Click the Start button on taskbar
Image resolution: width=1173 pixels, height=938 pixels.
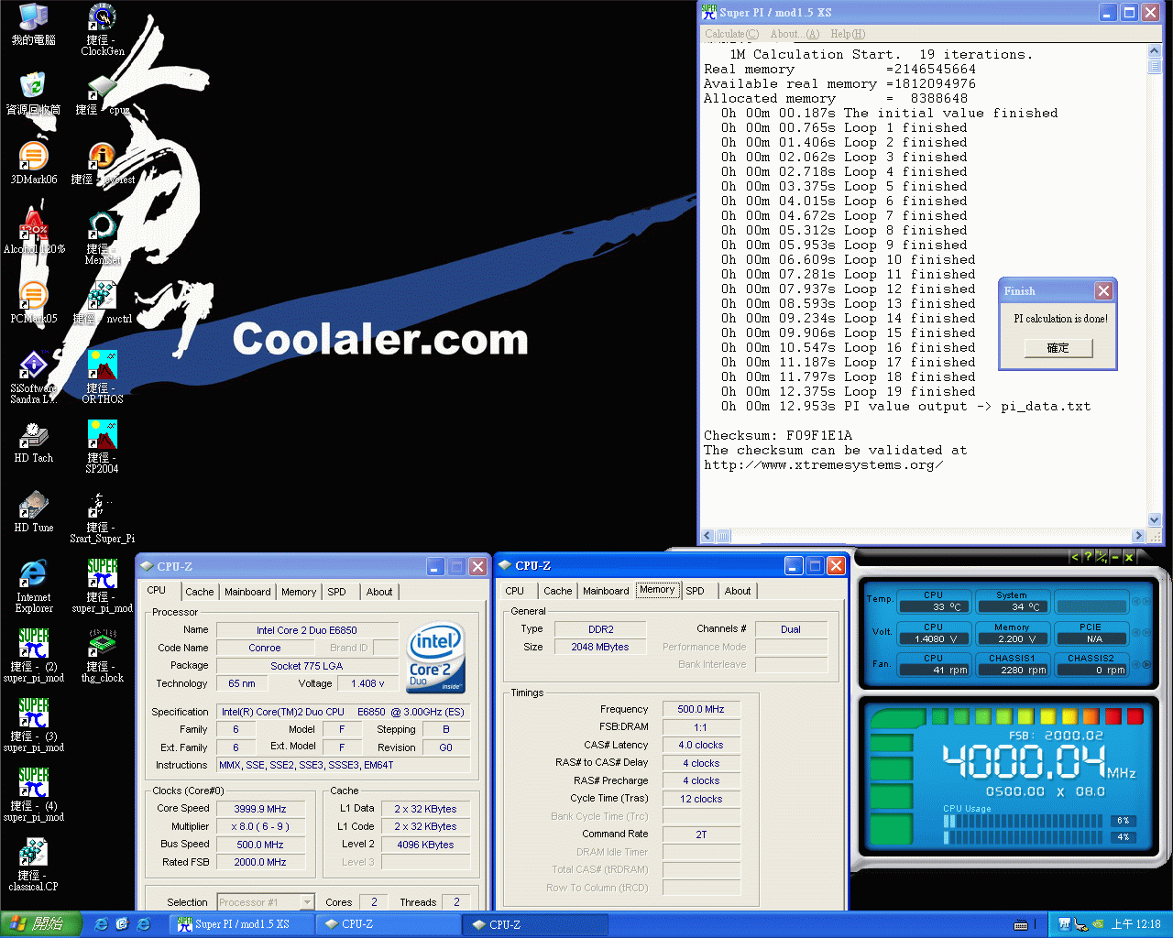[40, 924]
